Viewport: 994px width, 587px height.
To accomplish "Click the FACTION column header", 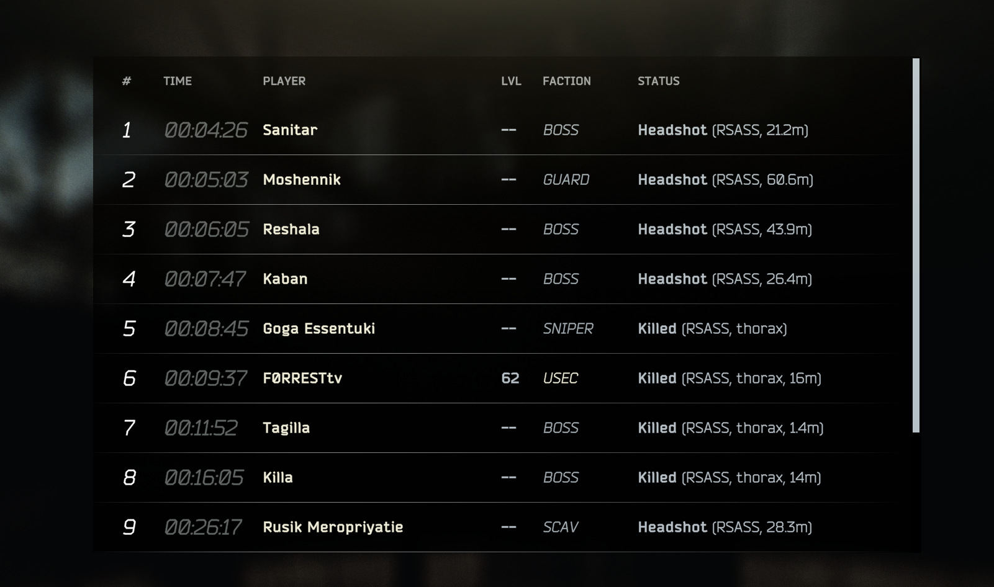I will tap(567, 81).
